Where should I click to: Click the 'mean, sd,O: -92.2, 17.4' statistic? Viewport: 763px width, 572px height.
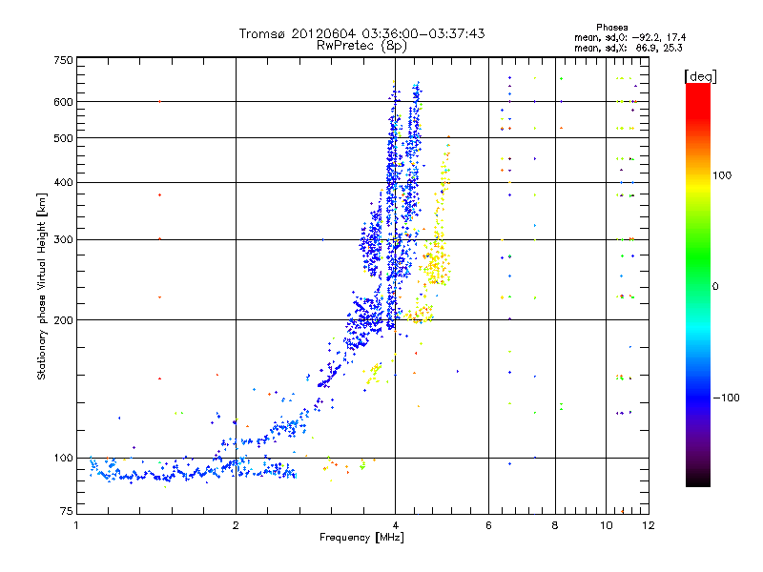tap(630, 37)
